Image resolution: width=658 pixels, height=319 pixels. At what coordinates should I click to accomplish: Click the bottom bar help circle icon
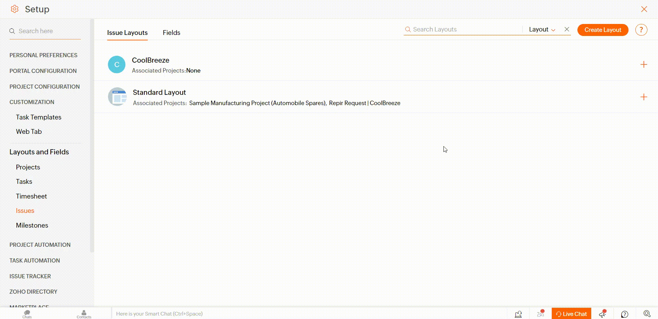click(x=624, y=314)
